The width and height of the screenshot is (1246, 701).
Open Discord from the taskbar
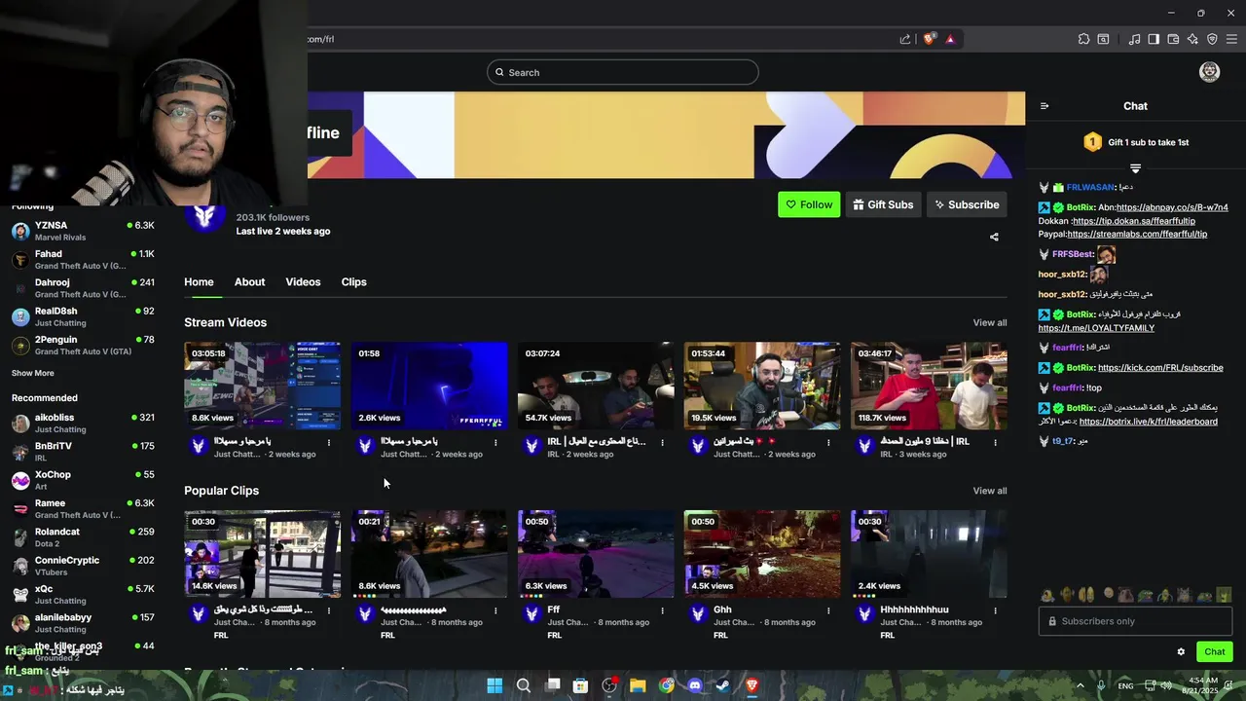click(695, 685)
